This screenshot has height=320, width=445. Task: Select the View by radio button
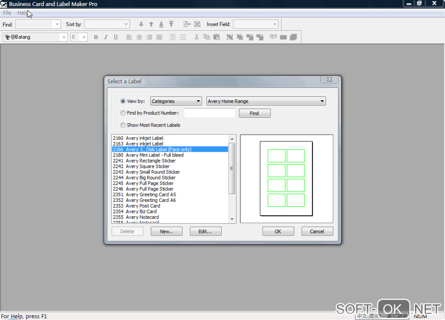(x=123, y=101)
